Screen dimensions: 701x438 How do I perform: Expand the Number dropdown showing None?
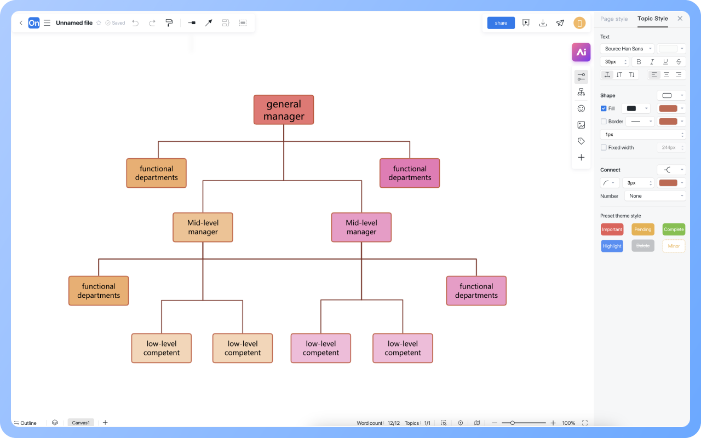(x=655, y=196)
